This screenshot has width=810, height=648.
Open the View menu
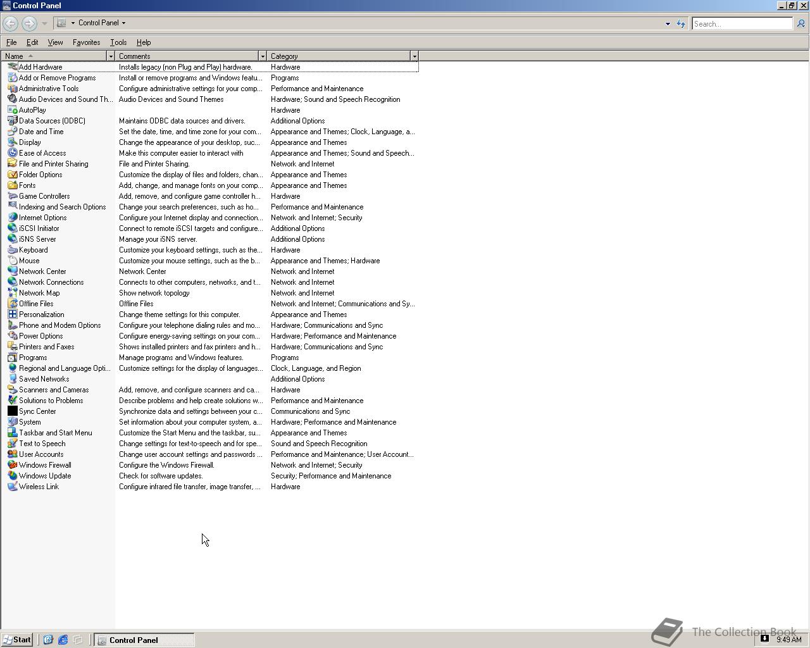point(55,42)
